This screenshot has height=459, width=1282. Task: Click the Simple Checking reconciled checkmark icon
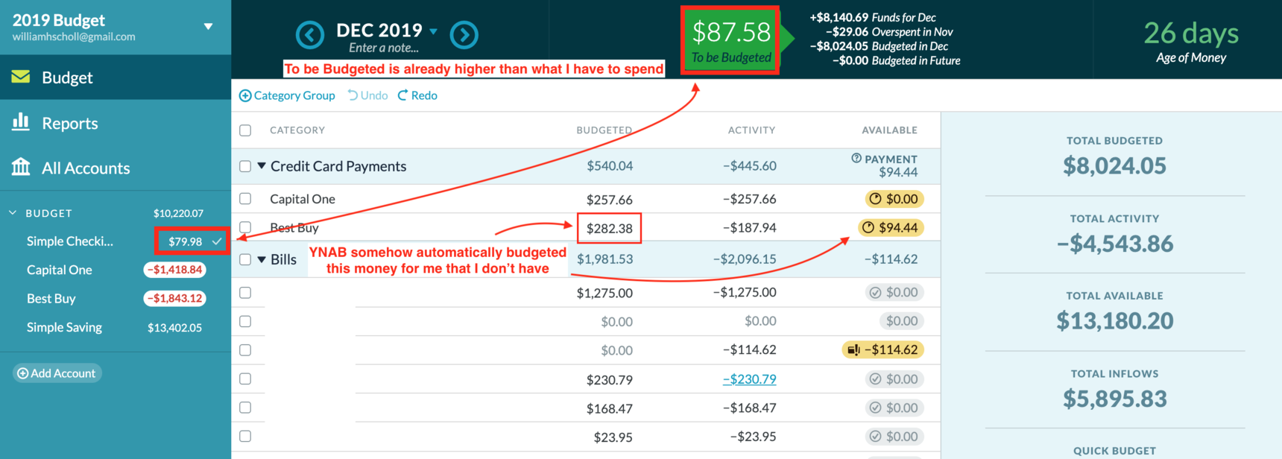click(217, 241)
